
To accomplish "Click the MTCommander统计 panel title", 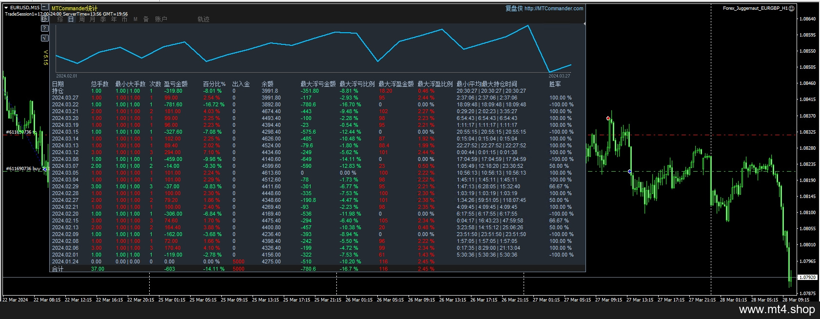I will [x=75, y=8].
